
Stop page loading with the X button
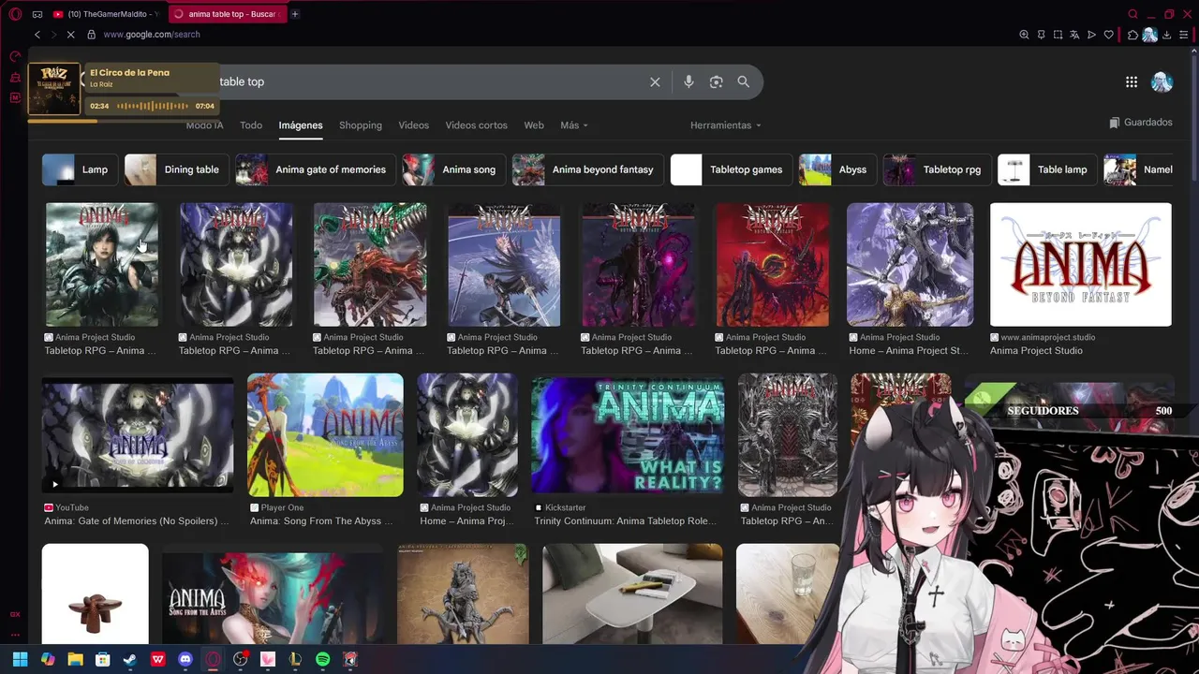[x=72, y=35]
